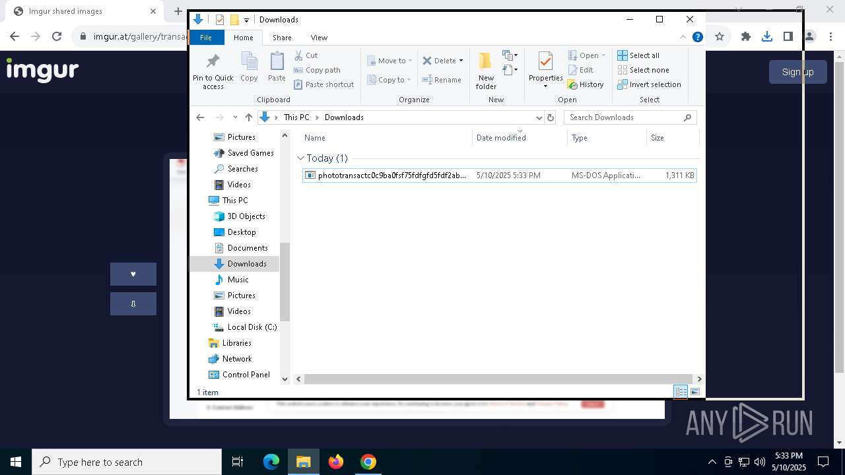Switch to details view icon
Image resolution: width=845 pixels, height=475 pixels.
[x=680, y=392]
